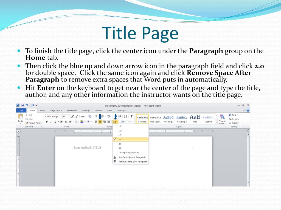281x210 pixels.
Task: Click the Bold formatting icon
Action: pos(47,122)
